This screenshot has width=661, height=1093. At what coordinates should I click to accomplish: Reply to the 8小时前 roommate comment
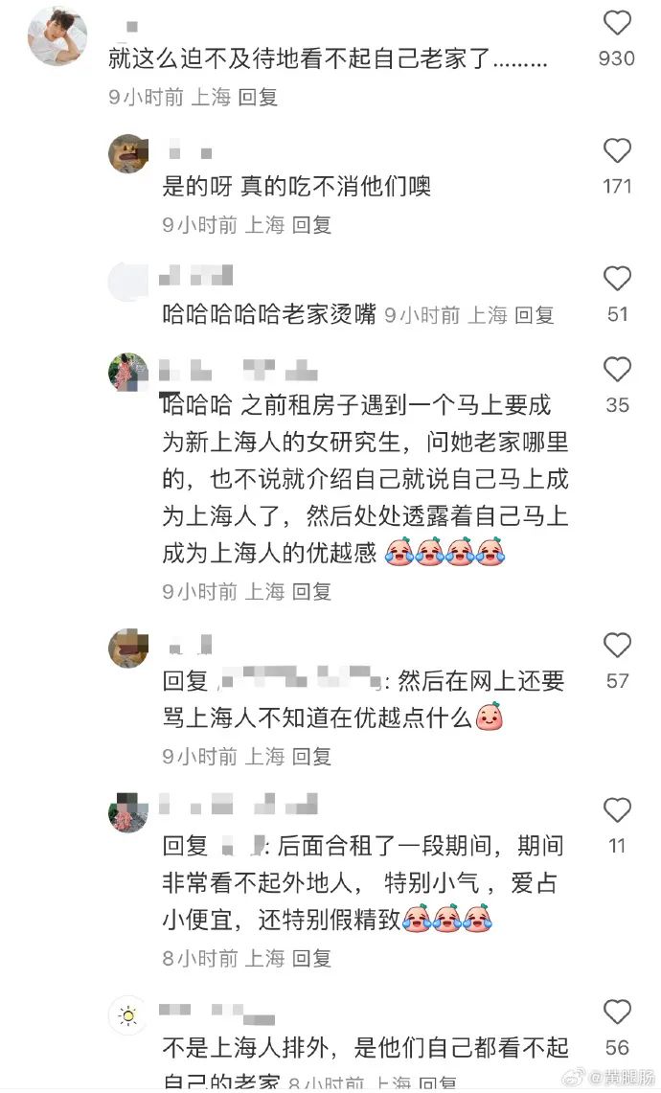click(311, 958)
